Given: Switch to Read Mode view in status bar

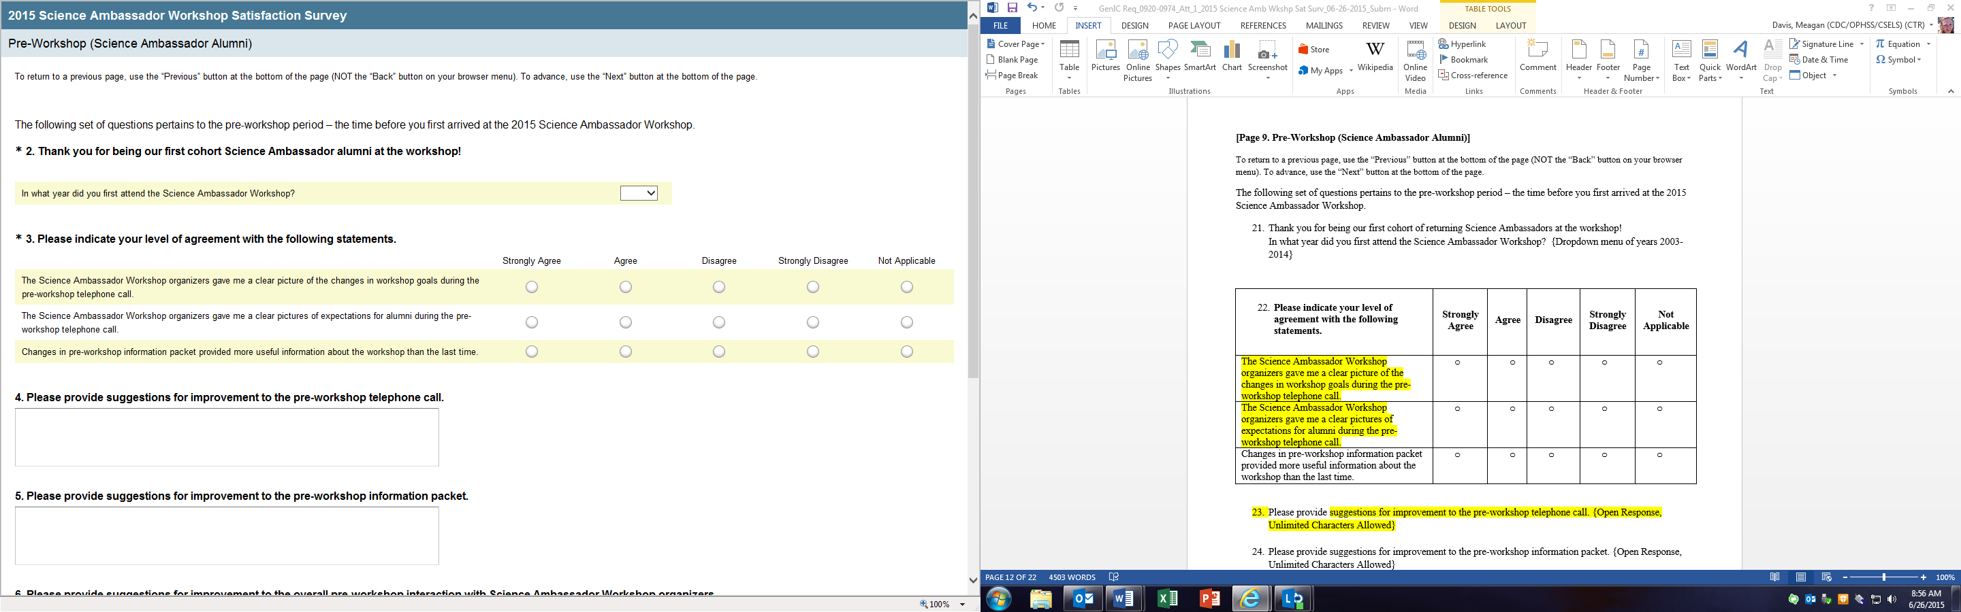Looking at the screenshot, I should pyautogui.click(x=1774, y=578).
